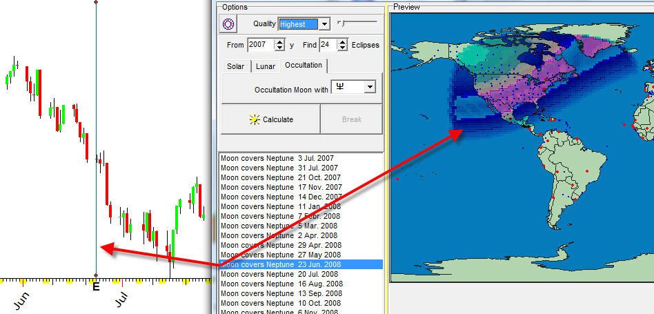Switch to the Solar tab
This screenshot has height=314, width=654.
coord(235,66)
